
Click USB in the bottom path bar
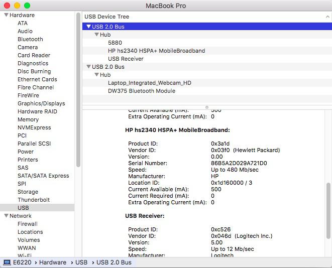(81, 262)
